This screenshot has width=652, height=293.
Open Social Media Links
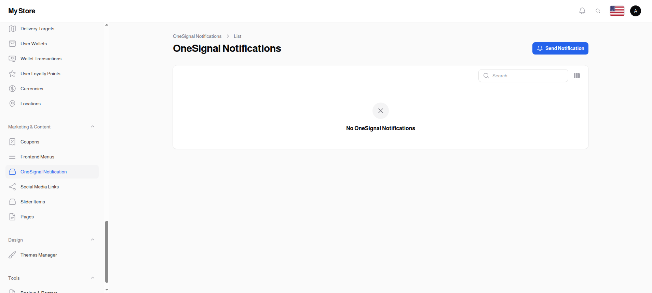coord(52,187)
